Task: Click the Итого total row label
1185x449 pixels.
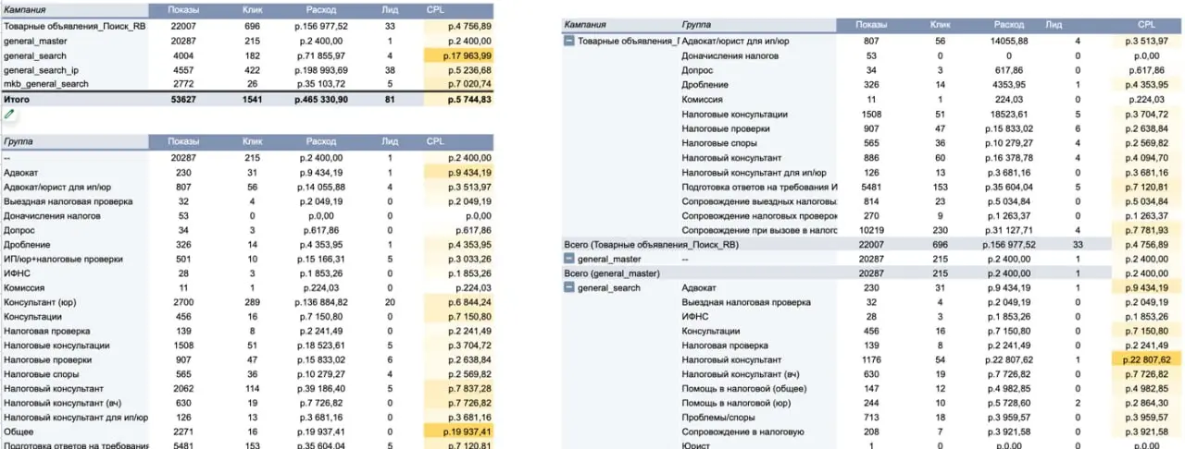Action: (17, 99)
